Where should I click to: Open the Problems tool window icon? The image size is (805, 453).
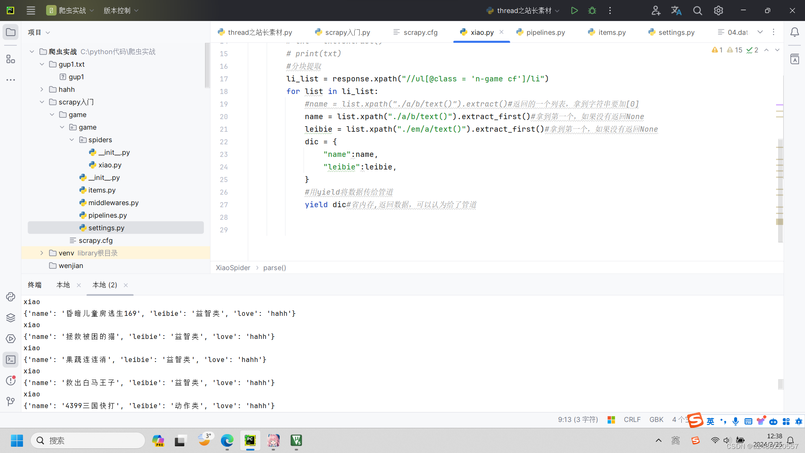[10, 380]
